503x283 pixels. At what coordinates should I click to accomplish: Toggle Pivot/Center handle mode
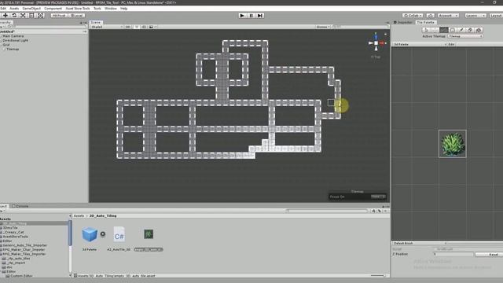coord(59,16)
